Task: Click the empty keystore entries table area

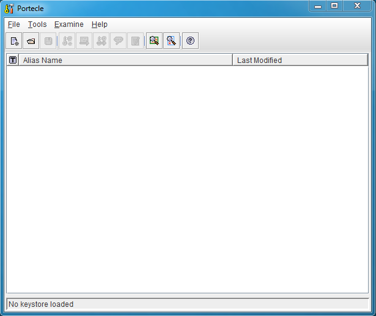Action: coord(187,177)
